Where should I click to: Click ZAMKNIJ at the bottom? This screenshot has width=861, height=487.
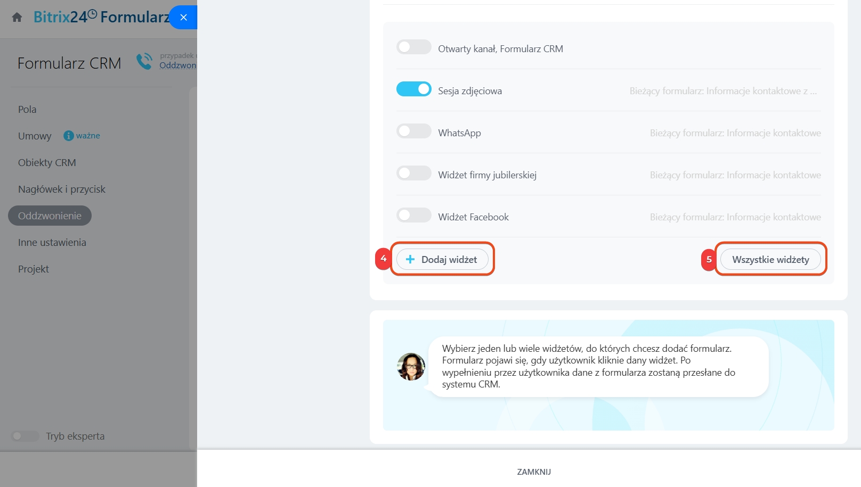(534, 472)
